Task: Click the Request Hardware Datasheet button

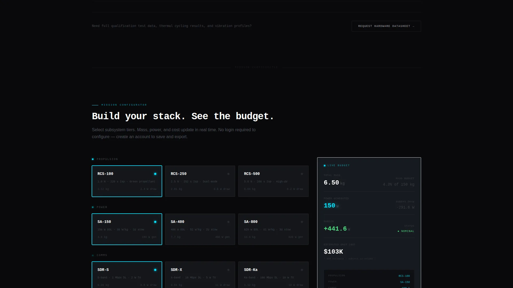Action: pos(386,26)
